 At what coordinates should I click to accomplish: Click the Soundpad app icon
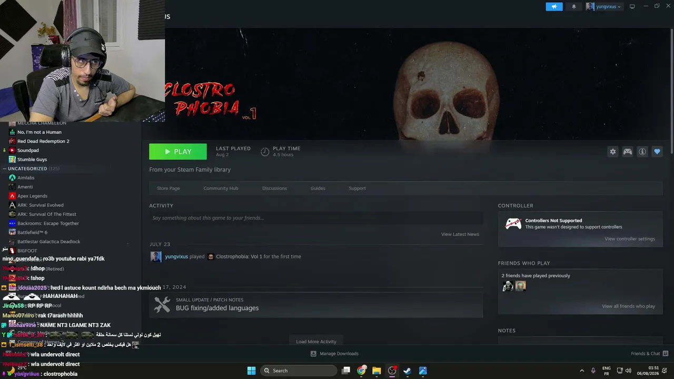[x=13, y=150]
